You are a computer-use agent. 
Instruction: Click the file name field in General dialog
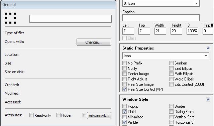point(71,19)
